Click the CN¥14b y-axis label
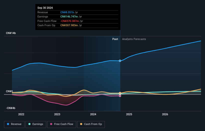Viewport: 205px width, 131px height. [x=11, y=33]
